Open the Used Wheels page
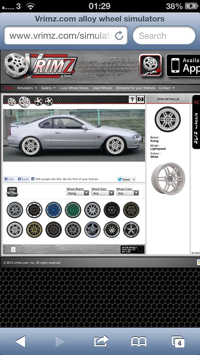The height and width of the screenshot is (355, 200). pos(102,88)
